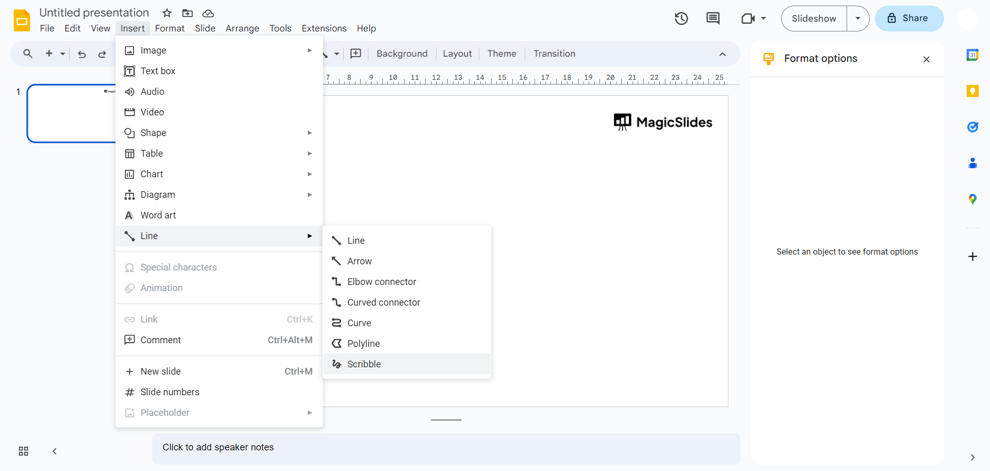The image size is (990, 471).
Task: Open the Slideshow dropdown arrow
Action: (x=858, y=18)
